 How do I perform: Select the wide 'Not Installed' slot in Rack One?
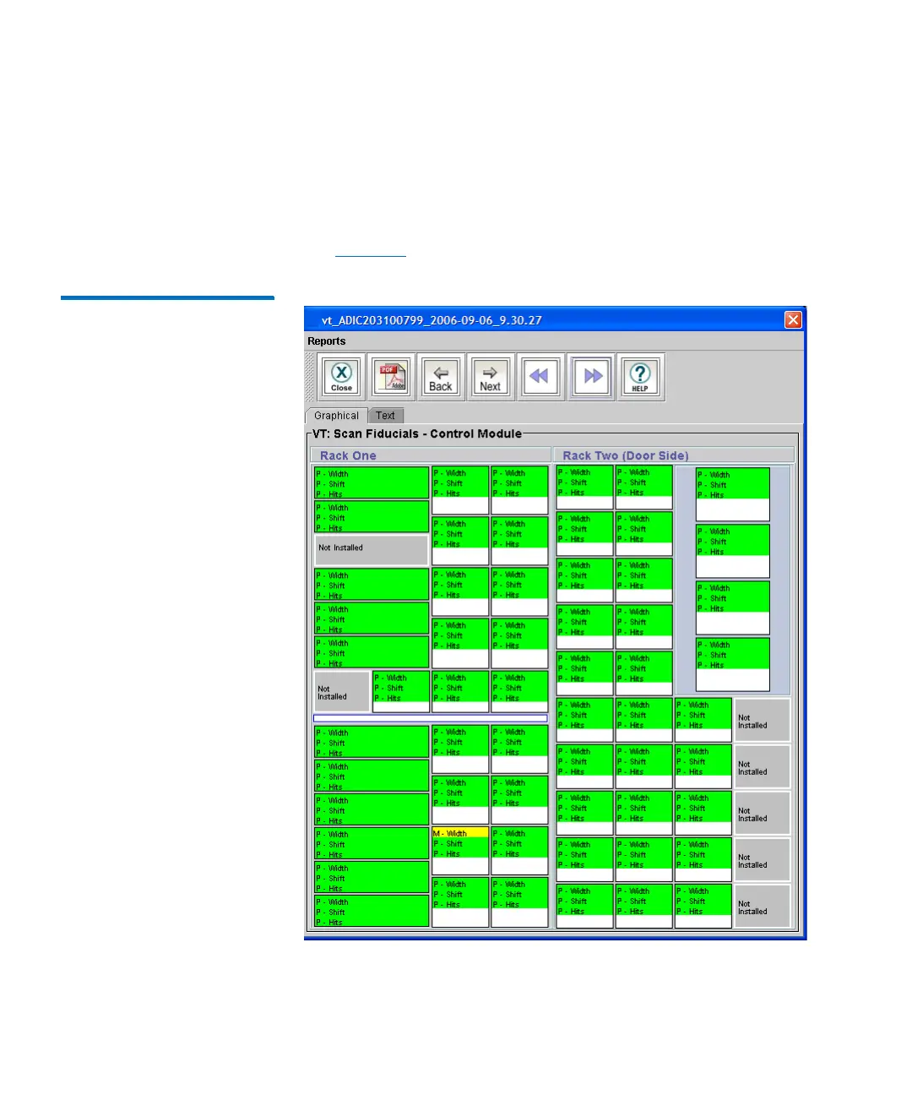click(x=372, y=550)
